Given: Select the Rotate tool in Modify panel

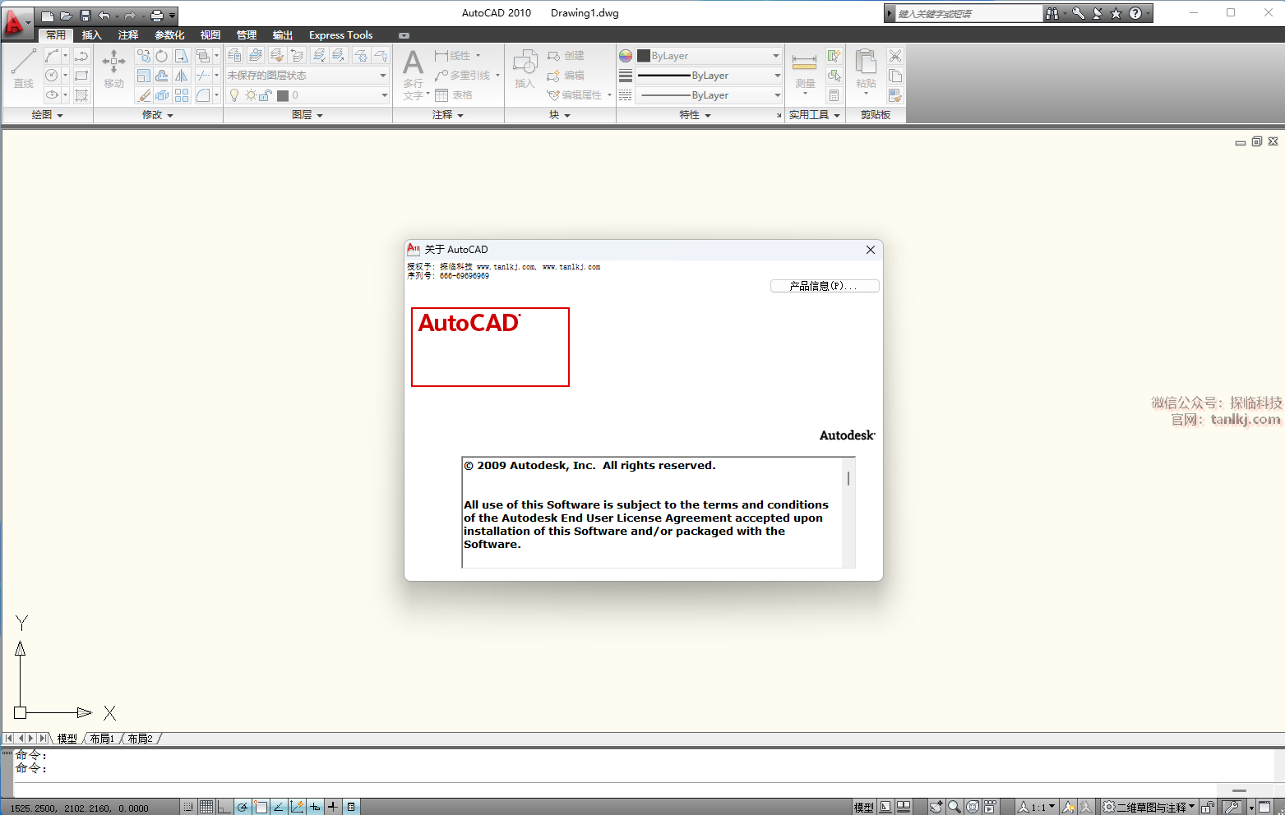Looking at the screenshot, I should tap(162, 56).
